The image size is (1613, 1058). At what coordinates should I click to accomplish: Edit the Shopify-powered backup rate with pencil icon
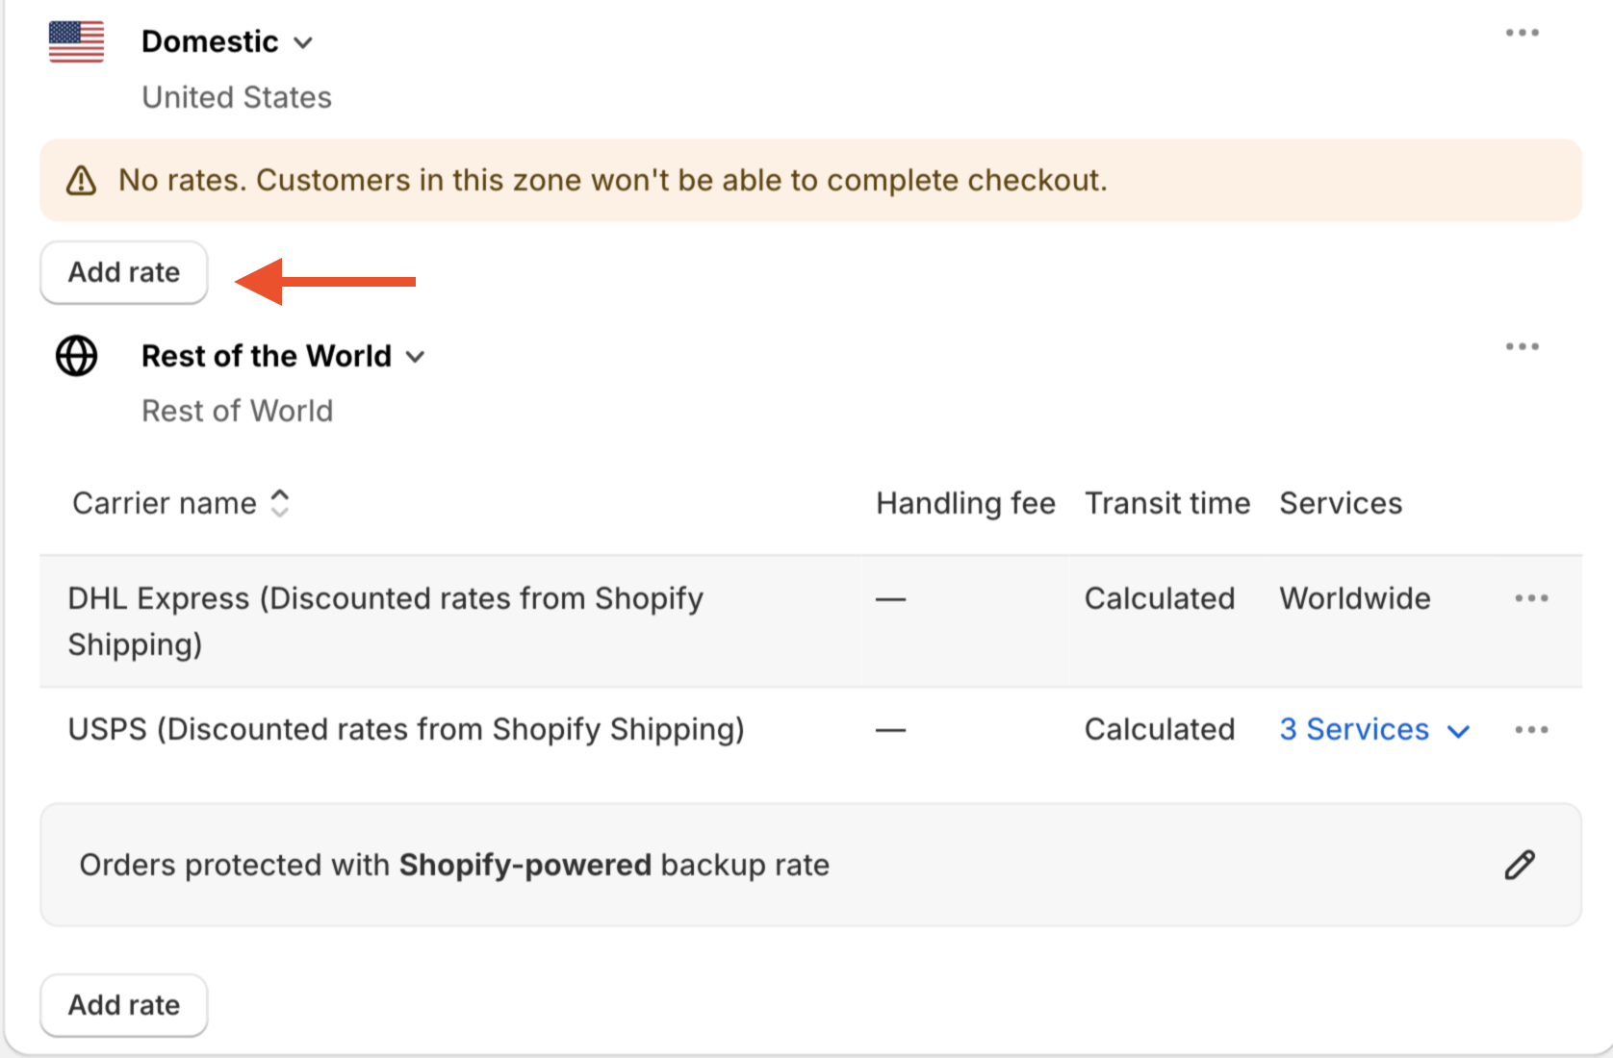(1520, 865)
